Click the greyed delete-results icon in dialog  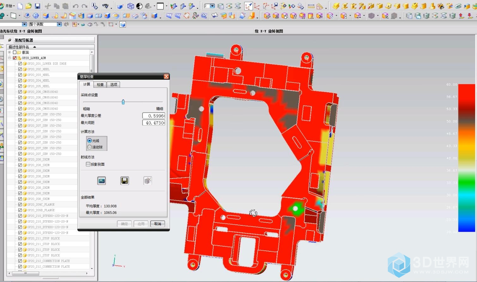pos(148,181)
